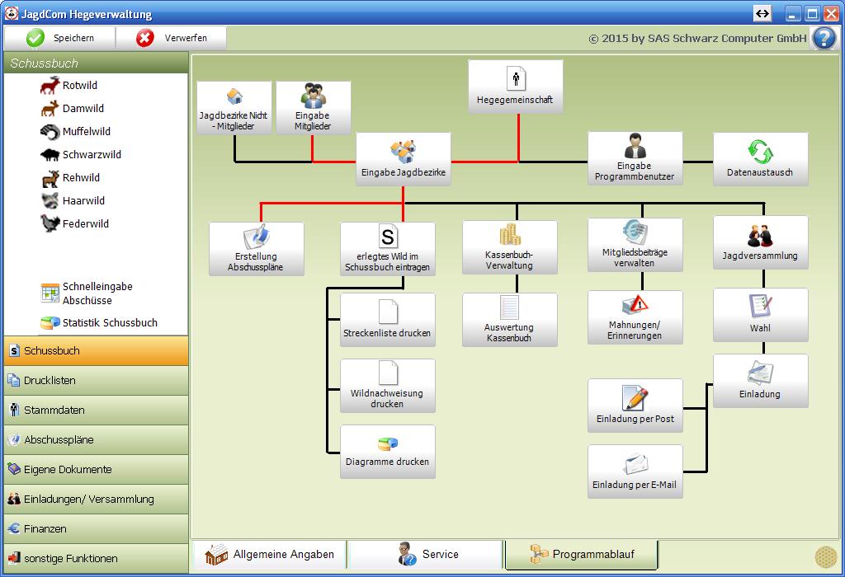
Task: Open Statistik Schussbuch entry
Action: tap(109, 323)
